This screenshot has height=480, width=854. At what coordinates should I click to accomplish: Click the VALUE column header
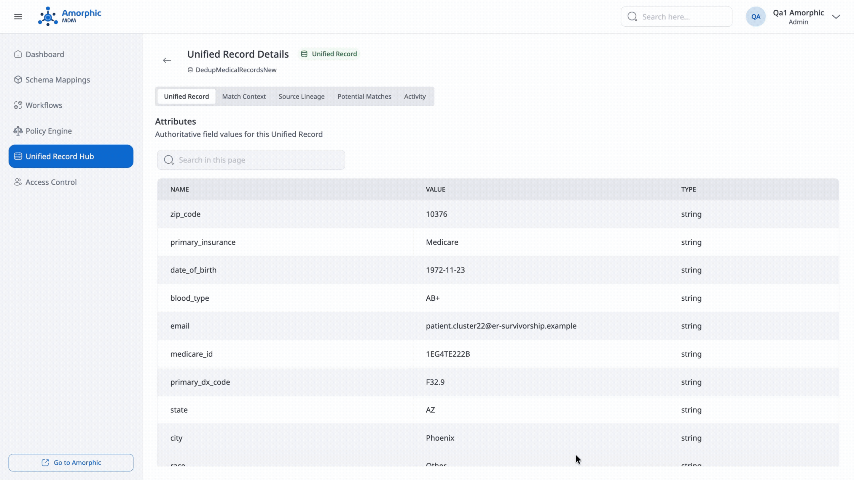(x=436, y=189)
